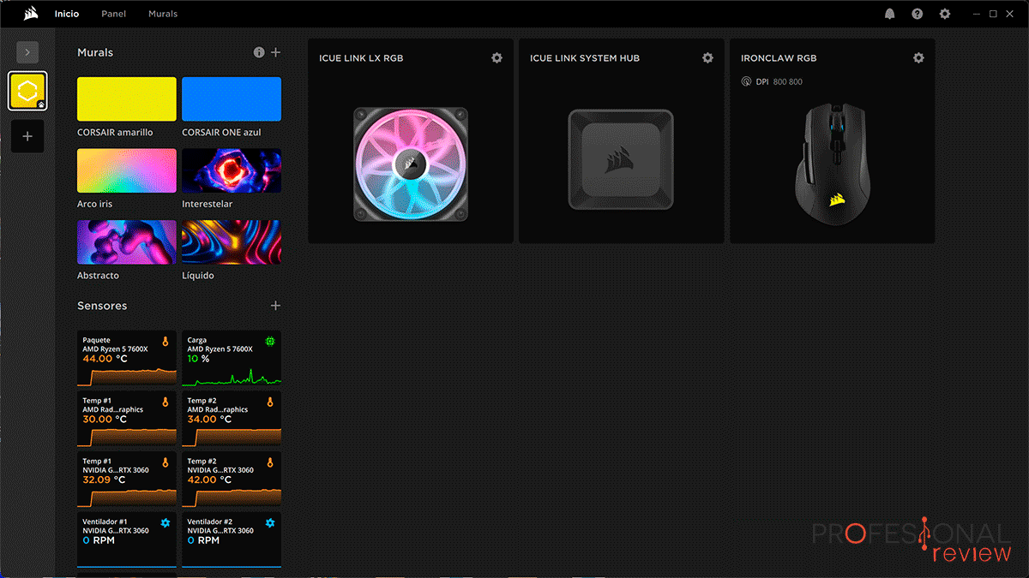
Task: Apply the CORSAIR amarillo mural
Action: point(127,98)
